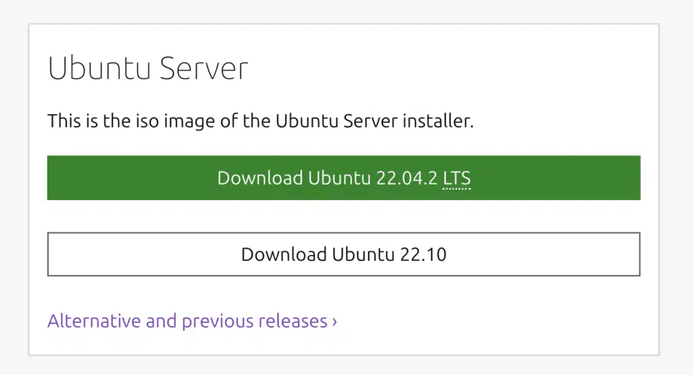The image size is (693, 375).
Task: Click the outlined Download Ubuntu 22.10 button
Action: click(343, 254)
